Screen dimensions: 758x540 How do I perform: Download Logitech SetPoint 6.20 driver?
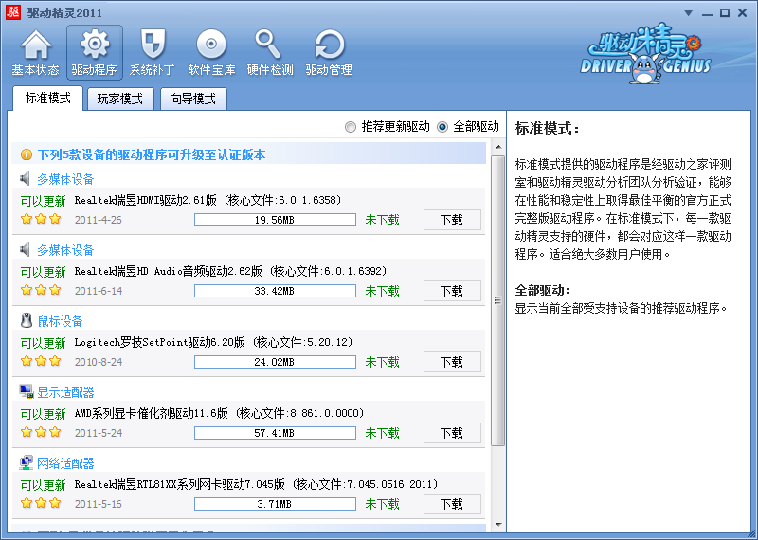451,362
